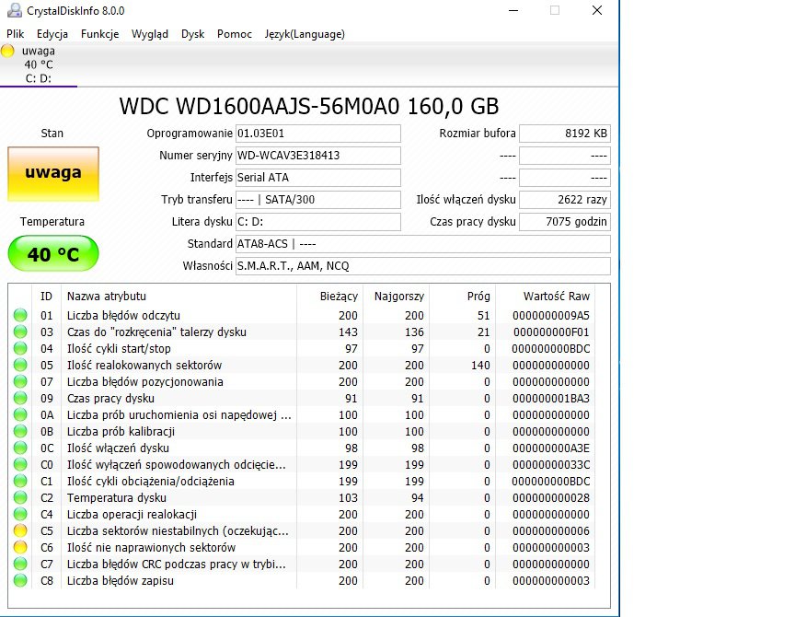Minimize the CrystalDiskInfo window
The height and width of the screenshot is (617, 795).
(513, 10)
